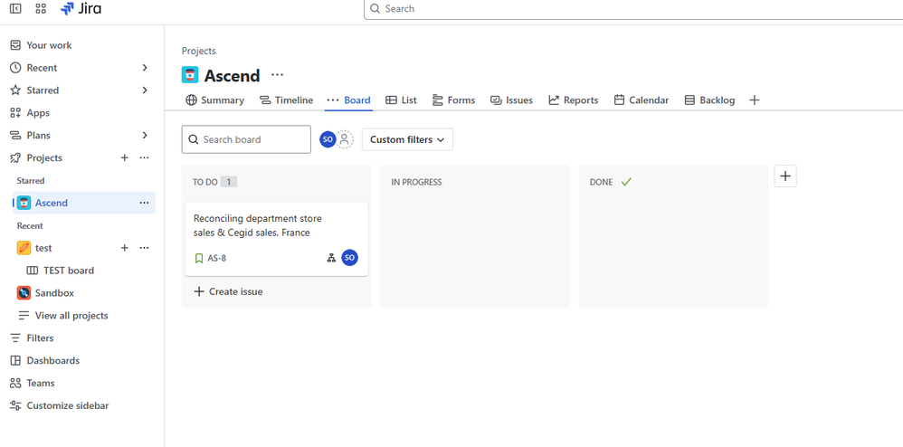Create a project with Projects plus button
The image size is (903, 447).
pos(124,157)
